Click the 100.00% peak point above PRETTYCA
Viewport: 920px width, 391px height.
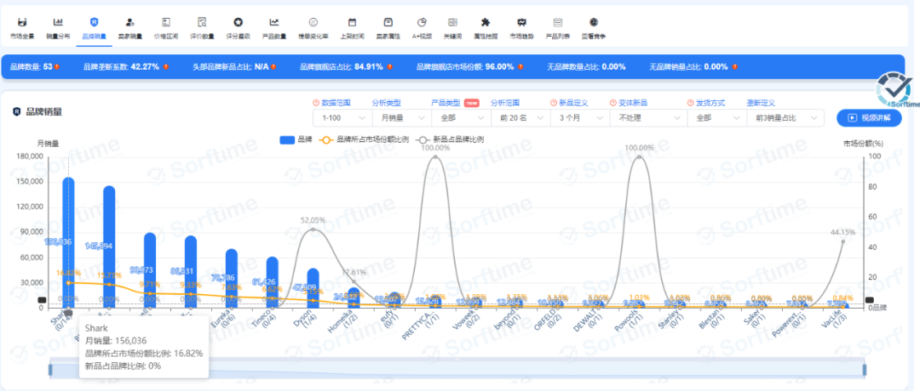point(434,156)
